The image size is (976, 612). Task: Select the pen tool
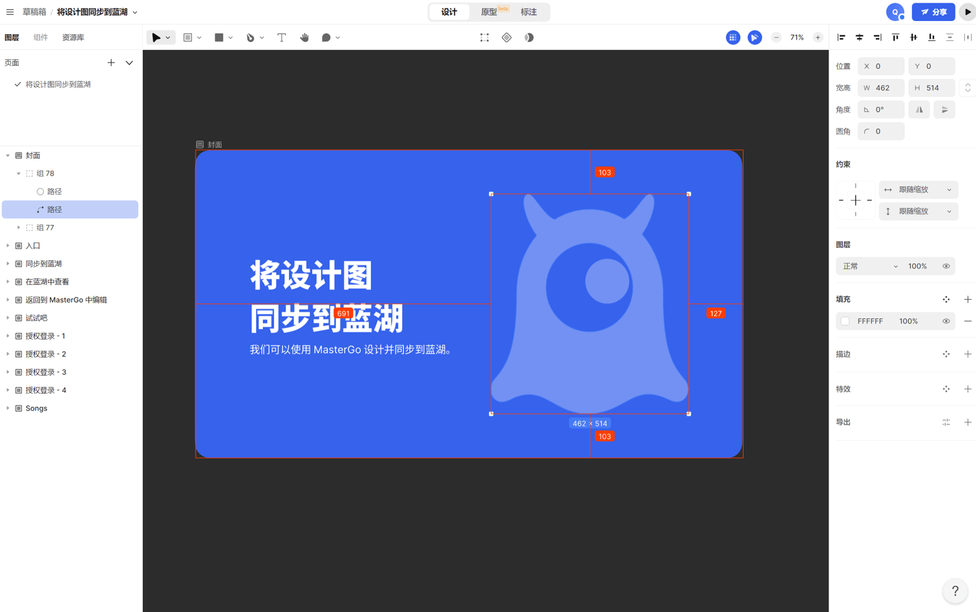250,38
